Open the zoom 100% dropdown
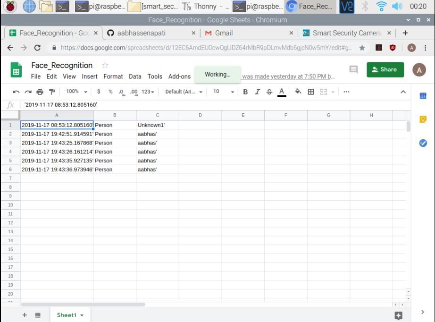Viewport: 435px width, 322px height. 76,92
